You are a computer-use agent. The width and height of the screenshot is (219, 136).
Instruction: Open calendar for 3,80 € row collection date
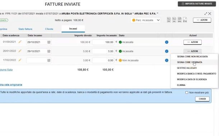pyautogui.click(x=49, y=60)
